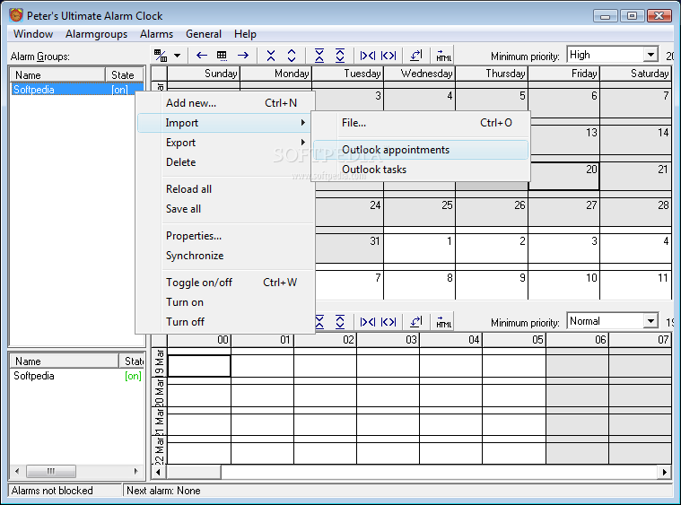This screenshot has height=505, width=681.
Task: Click the vertical shrink rows icon in upper toolbar
Action: [271, 56]
